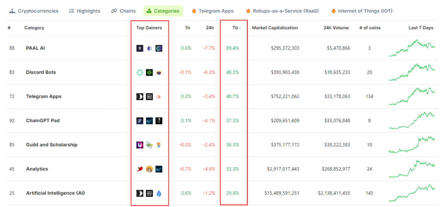Screen dimensions: 448x207
Task: Sort by # of coins column header
Action: 370,28
